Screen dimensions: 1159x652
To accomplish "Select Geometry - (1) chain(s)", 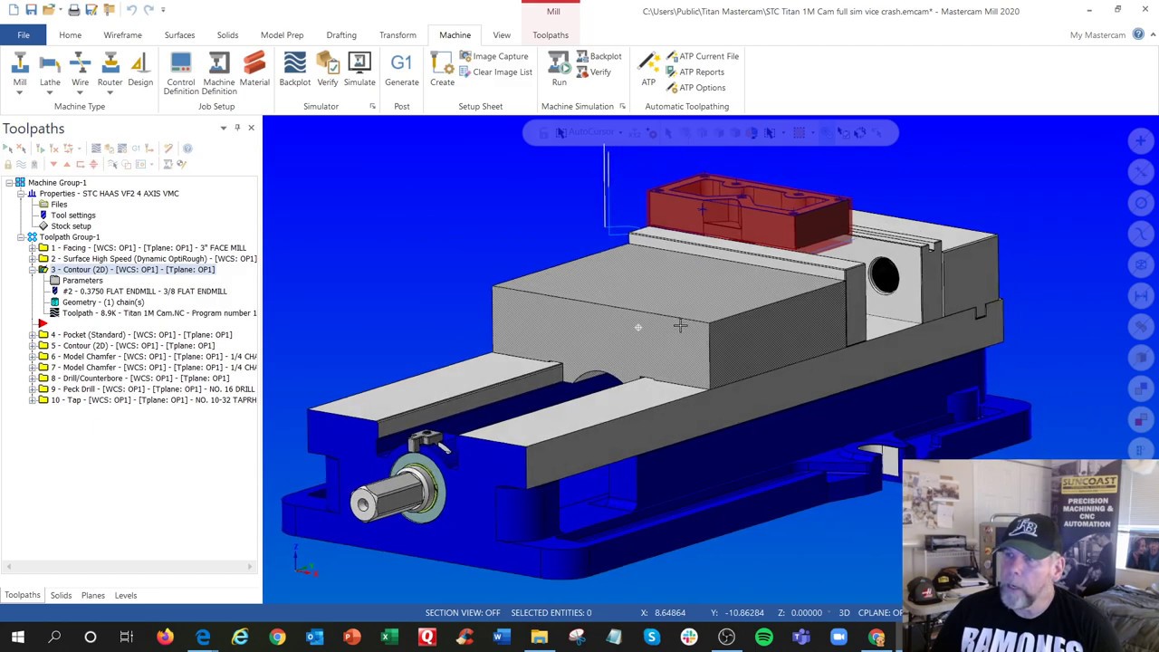I will pos(103,302).
